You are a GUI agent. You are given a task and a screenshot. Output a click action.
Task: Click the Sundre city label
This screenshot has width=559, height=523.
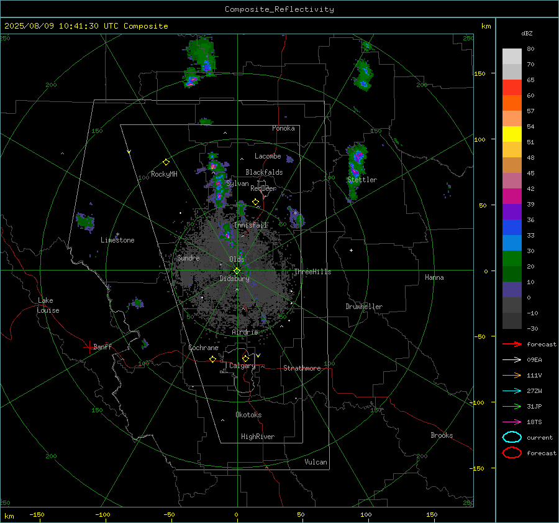coord(188,258)
